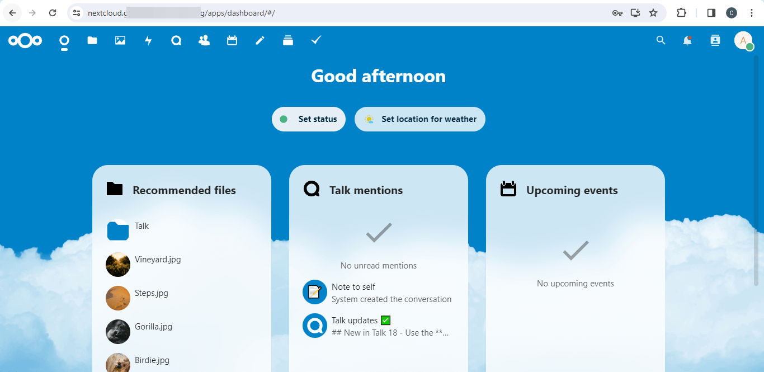764x372 pixels.
Task: Open the Note to self conversation
Action: click(x=353, y=287)
